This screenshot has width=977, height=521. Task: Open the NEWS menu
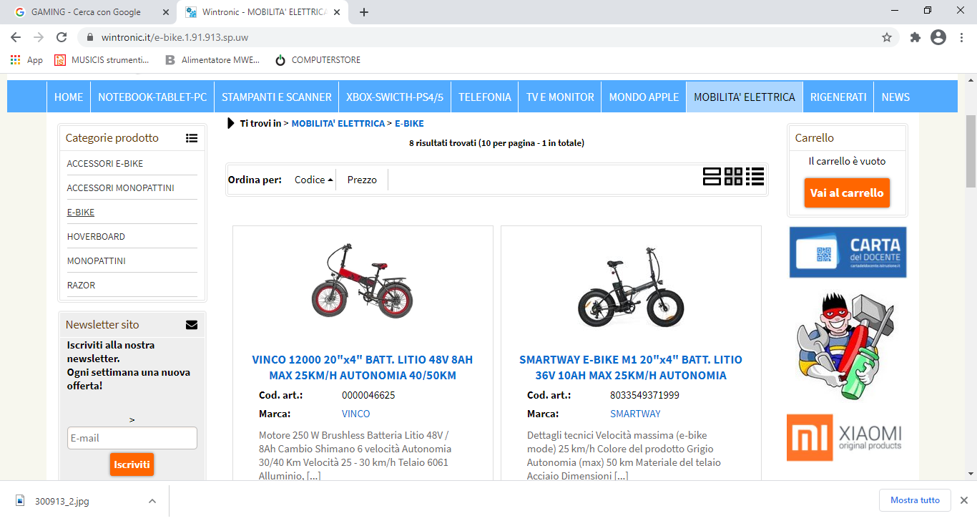coord(895,97)
